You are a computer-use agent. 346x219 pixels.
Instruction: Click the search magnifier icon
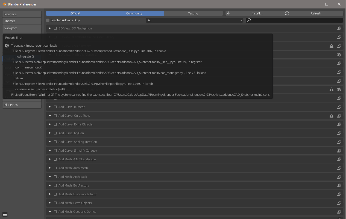click(249, 20)
